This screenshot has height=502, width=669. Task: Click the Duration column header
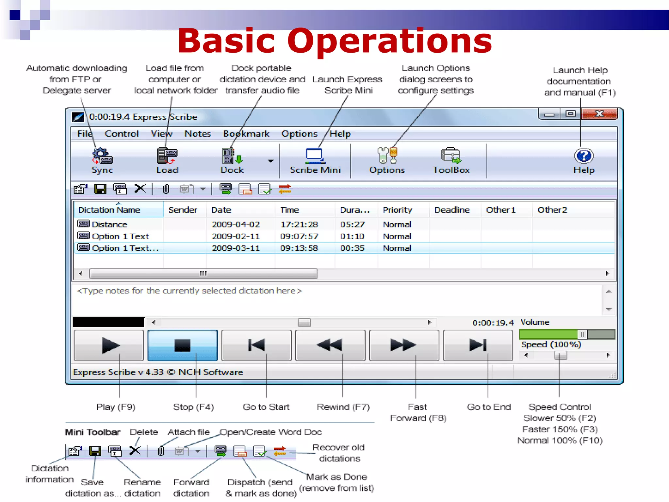click(356, 210)
